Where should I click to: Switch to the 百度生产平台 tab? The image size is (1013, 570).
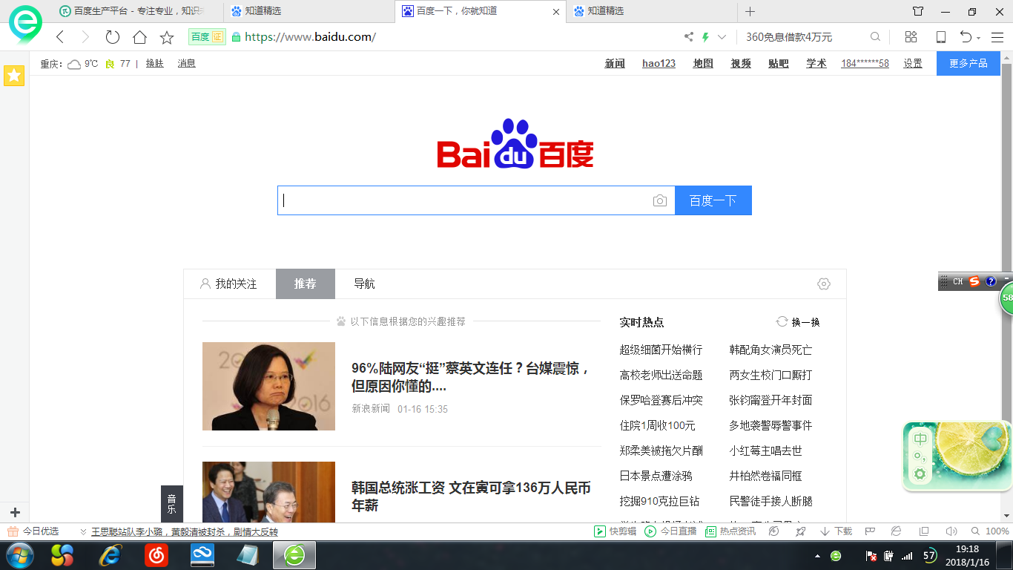[x=139, y=11]
